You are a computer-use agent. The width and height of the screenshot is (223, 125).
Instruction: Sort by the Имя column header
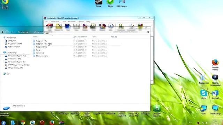pyautogui.click(x=35, y=37)
